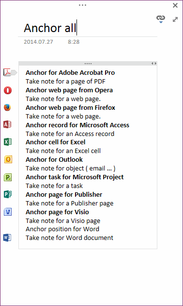This screenshot has height=306, width=183.
Task: Click 'Anchor position for Word' line
Action: pyautogui.click(x=62, y=229)
